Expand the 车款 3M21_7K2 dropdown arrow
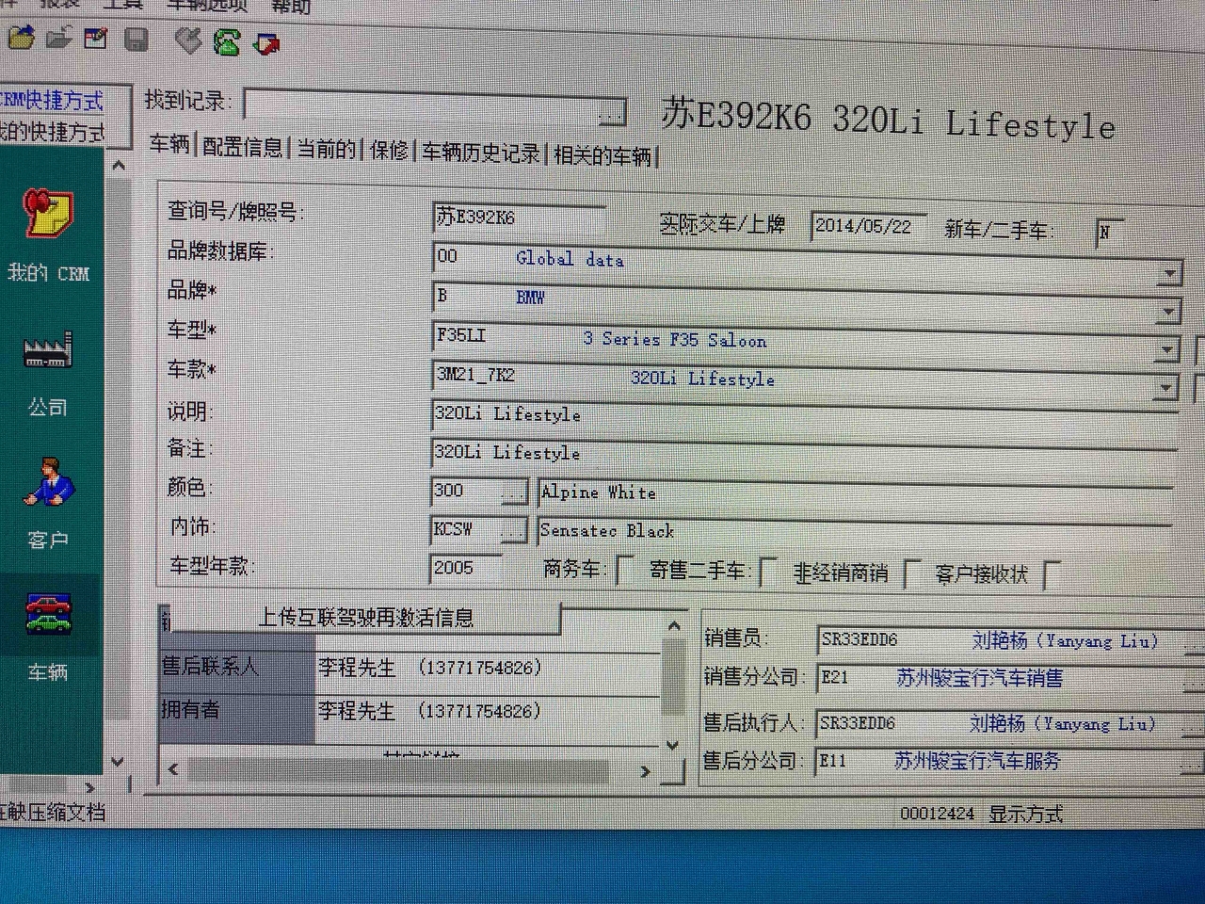Screen dimensions: 1205x904 [x=1165, y=387]
